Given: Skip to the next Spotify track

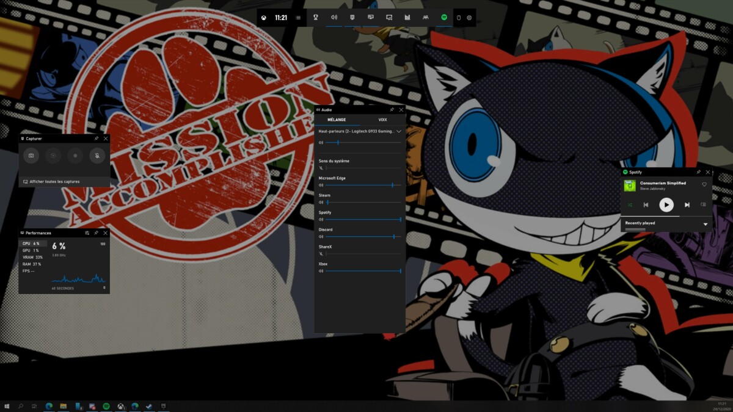Looking at the screenshot, I should (687, 205).
